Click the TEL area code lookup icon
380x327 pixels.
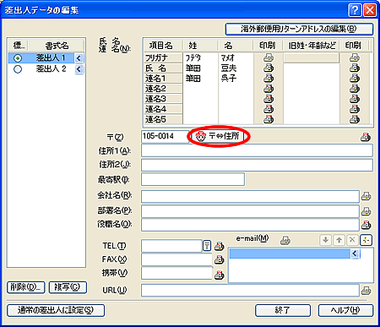(207, 246)
